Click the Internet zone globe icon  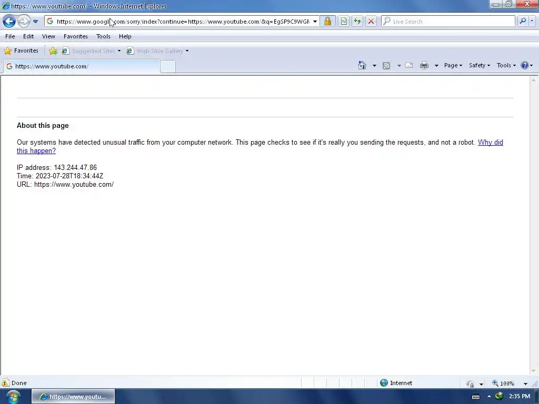(x=384, y=383)
